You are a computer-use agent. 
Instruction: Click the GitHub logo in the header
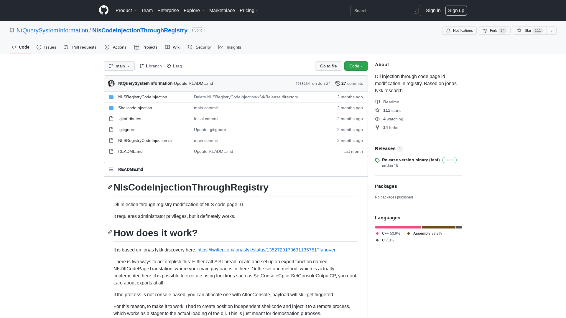pyautogui.click(x=104, y=10)
